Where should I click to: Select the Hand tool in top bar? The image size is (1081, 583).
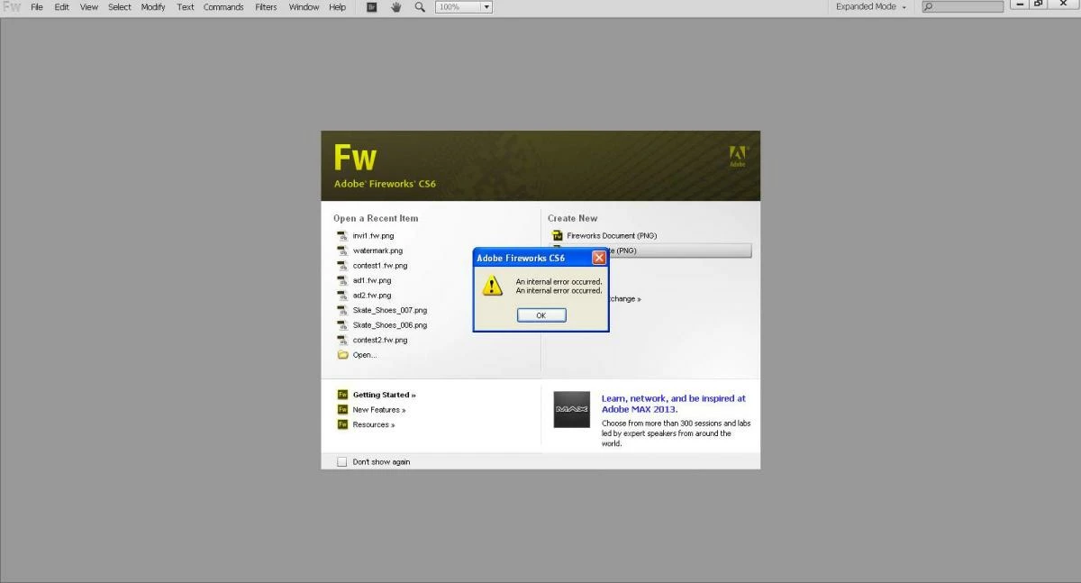395,6
